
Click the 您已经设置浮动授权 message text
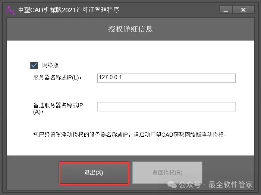[130, 134]
